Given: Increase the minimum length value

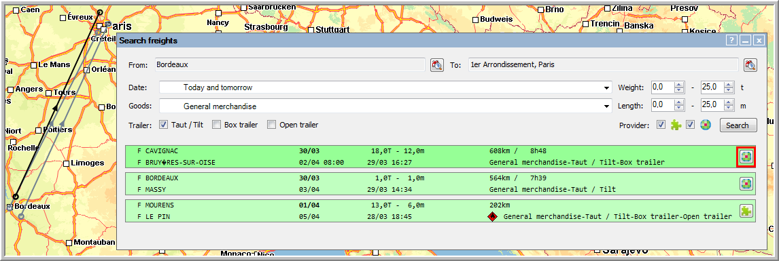Looking at the screenshot, I should [679, 102].
